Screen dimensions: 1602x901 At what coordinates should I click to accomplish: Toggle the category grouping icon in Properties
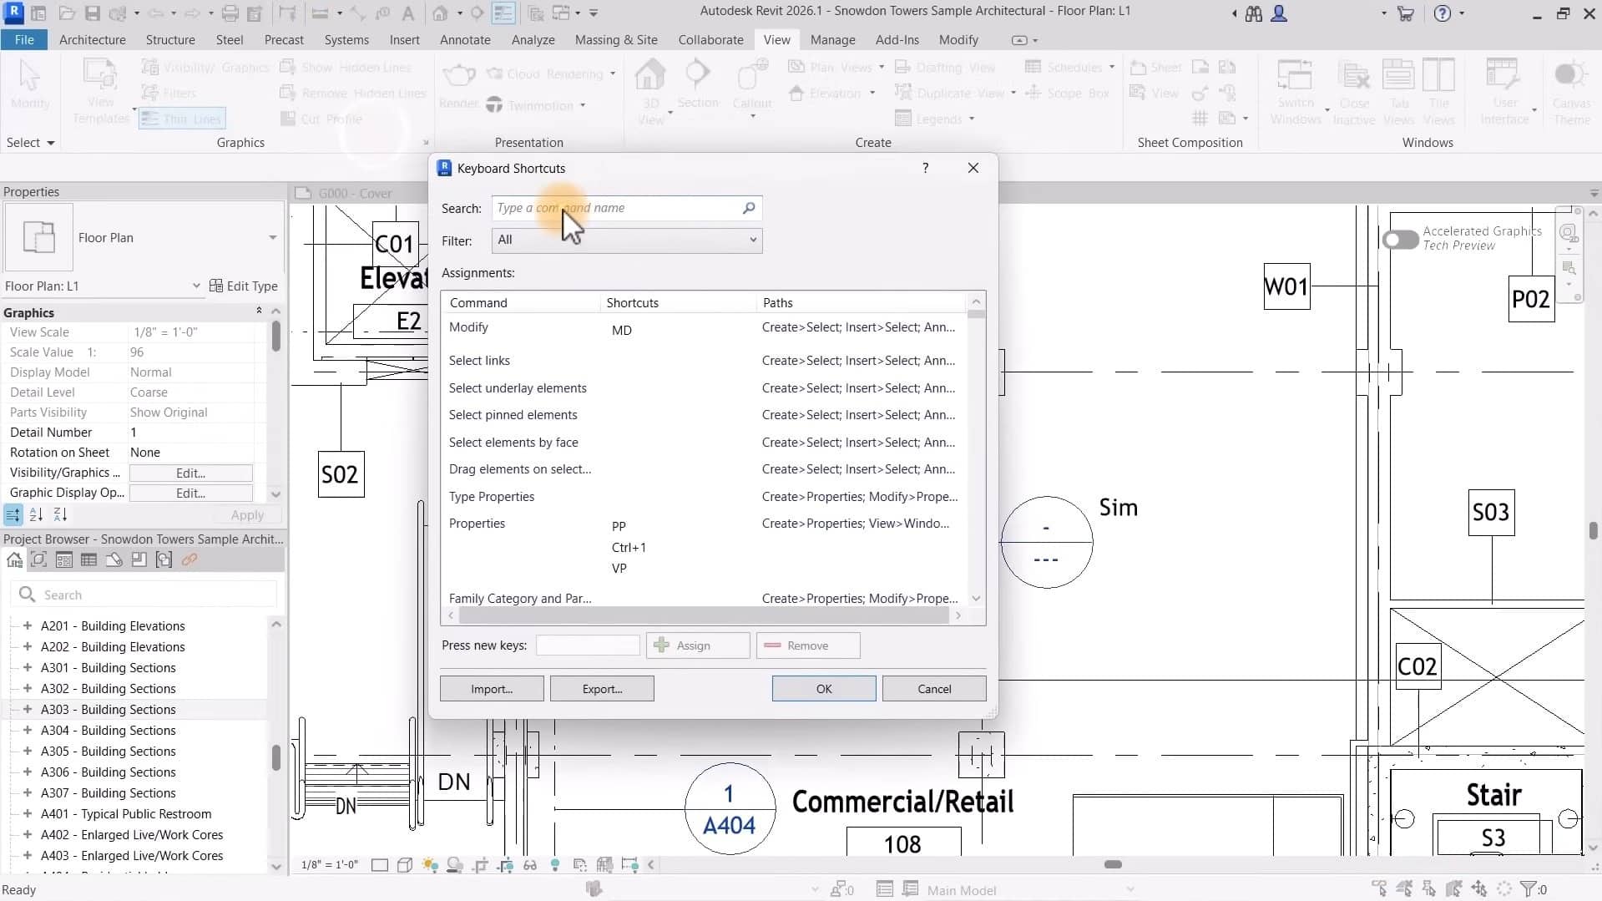(x=13, y=514)
